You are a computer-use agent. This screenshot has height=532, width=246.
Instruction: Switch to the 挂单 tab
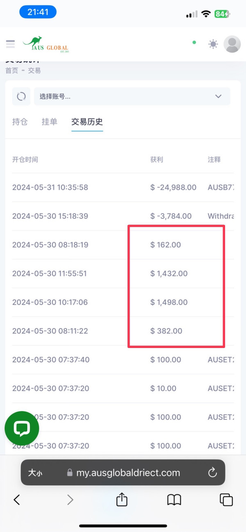pos(49,122)
